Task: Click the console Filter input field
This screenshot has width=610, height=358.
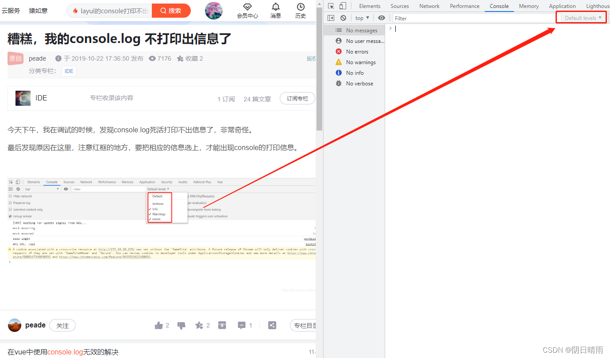Action: 474,18
